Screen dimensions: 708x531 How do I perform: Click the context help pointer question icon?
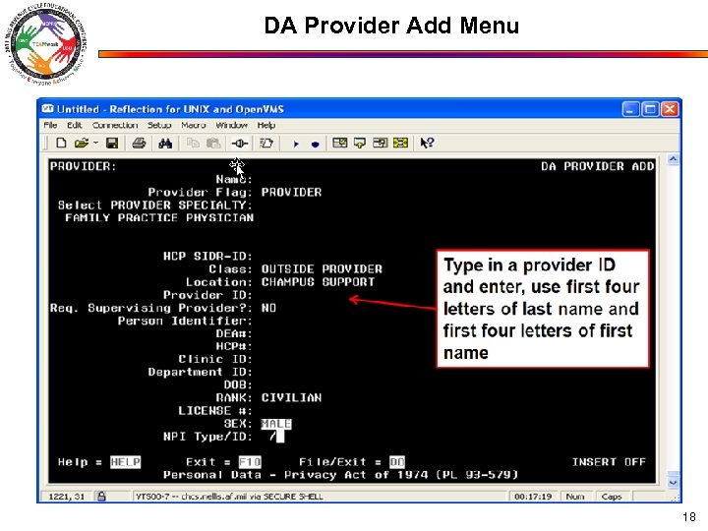427,144
